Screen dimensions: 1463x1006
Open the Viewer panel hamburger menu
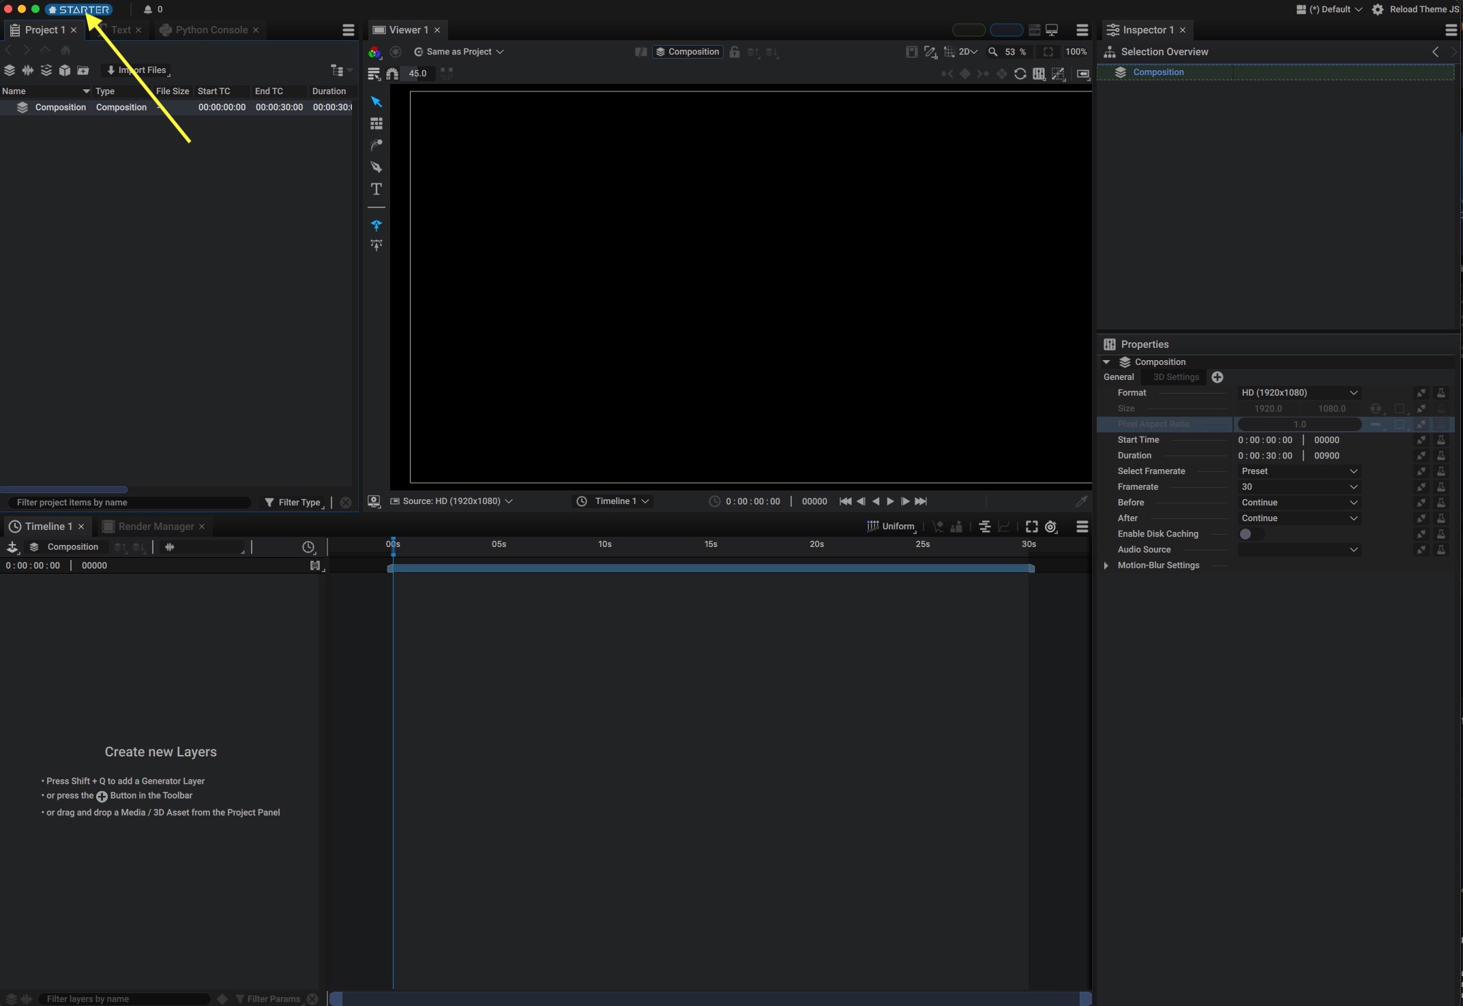pyautogui.click(x=1082, y=30)
